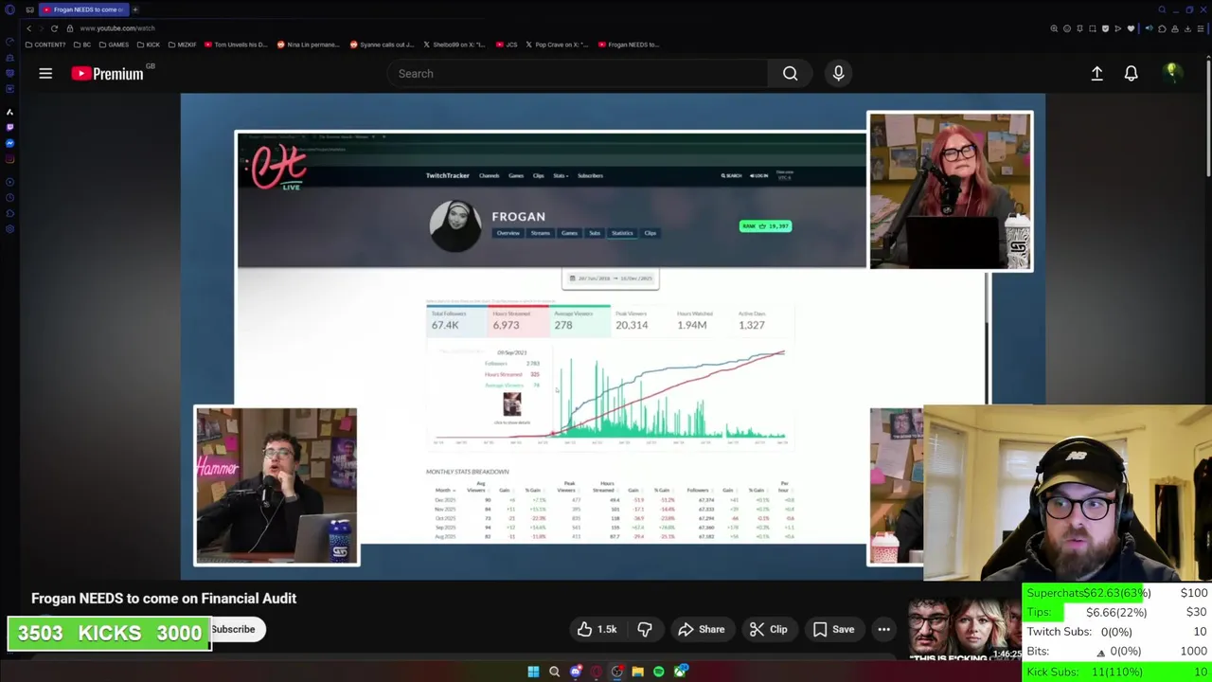Open YouTube notifications bell

click(x=1131, y=73)
